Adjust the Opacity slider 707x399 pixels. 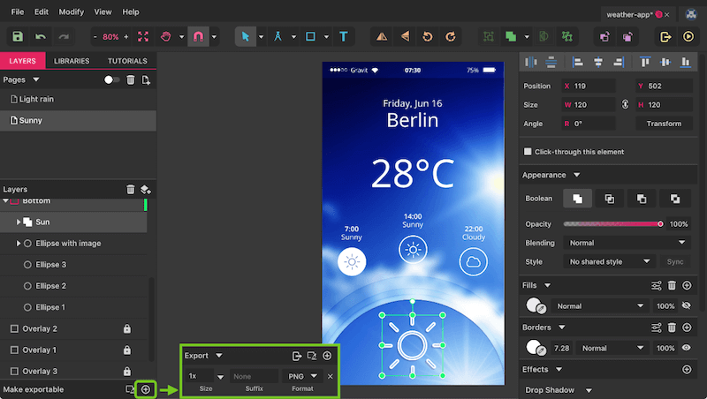click(x=612, y=224)
